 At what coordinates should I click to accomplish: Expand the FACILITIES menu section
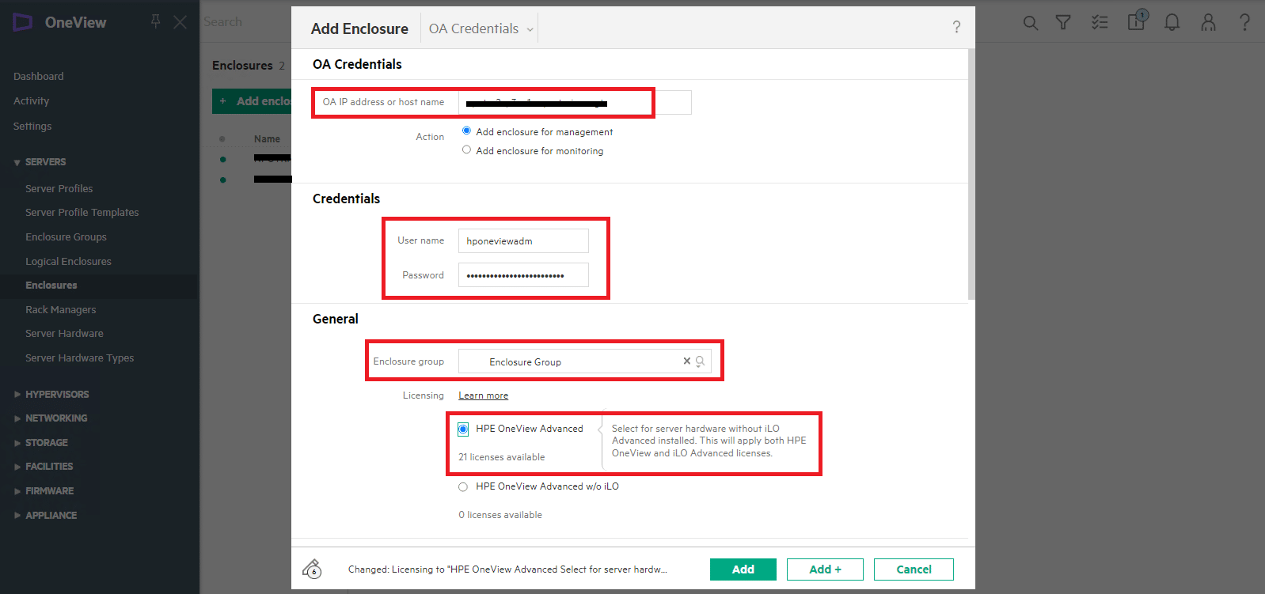point(17,467)
